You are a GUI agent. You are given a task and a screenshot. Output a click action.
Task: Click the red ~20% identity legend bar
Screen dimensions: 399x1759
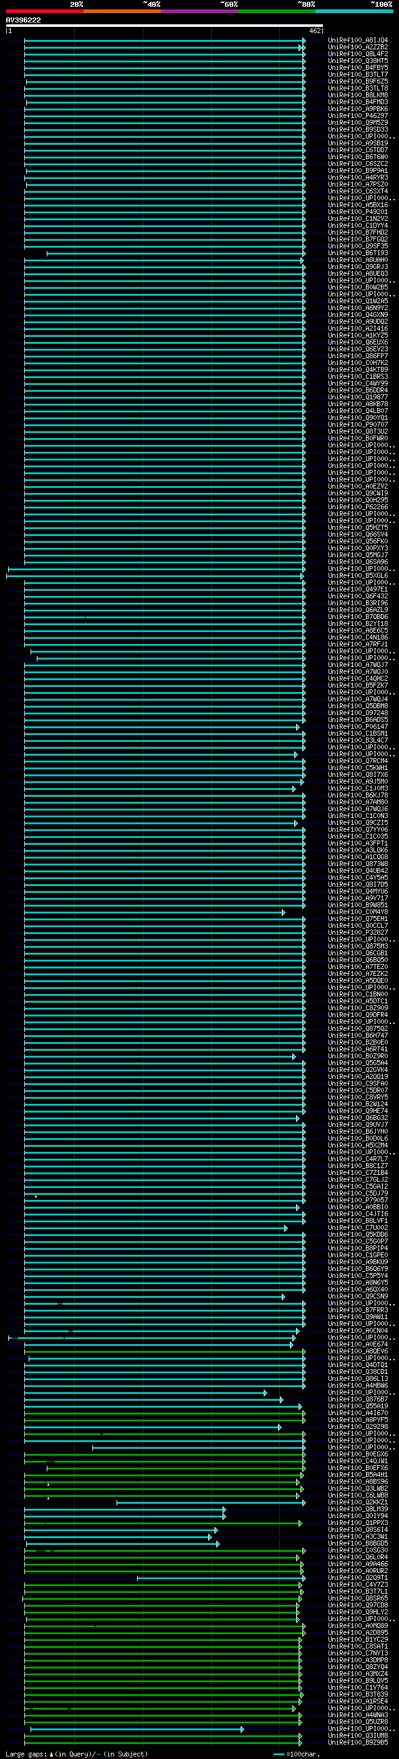[44, 12]
